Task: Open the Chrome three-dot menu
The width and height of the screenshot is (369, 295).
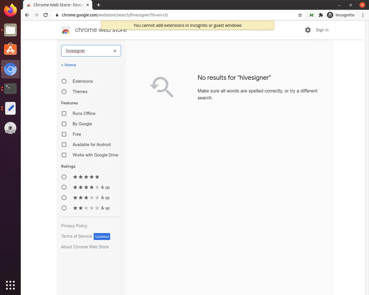Action: pos(363,15)
